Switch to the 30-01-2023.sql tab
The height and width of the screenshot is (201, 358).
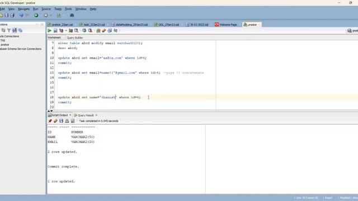[199, 25]
